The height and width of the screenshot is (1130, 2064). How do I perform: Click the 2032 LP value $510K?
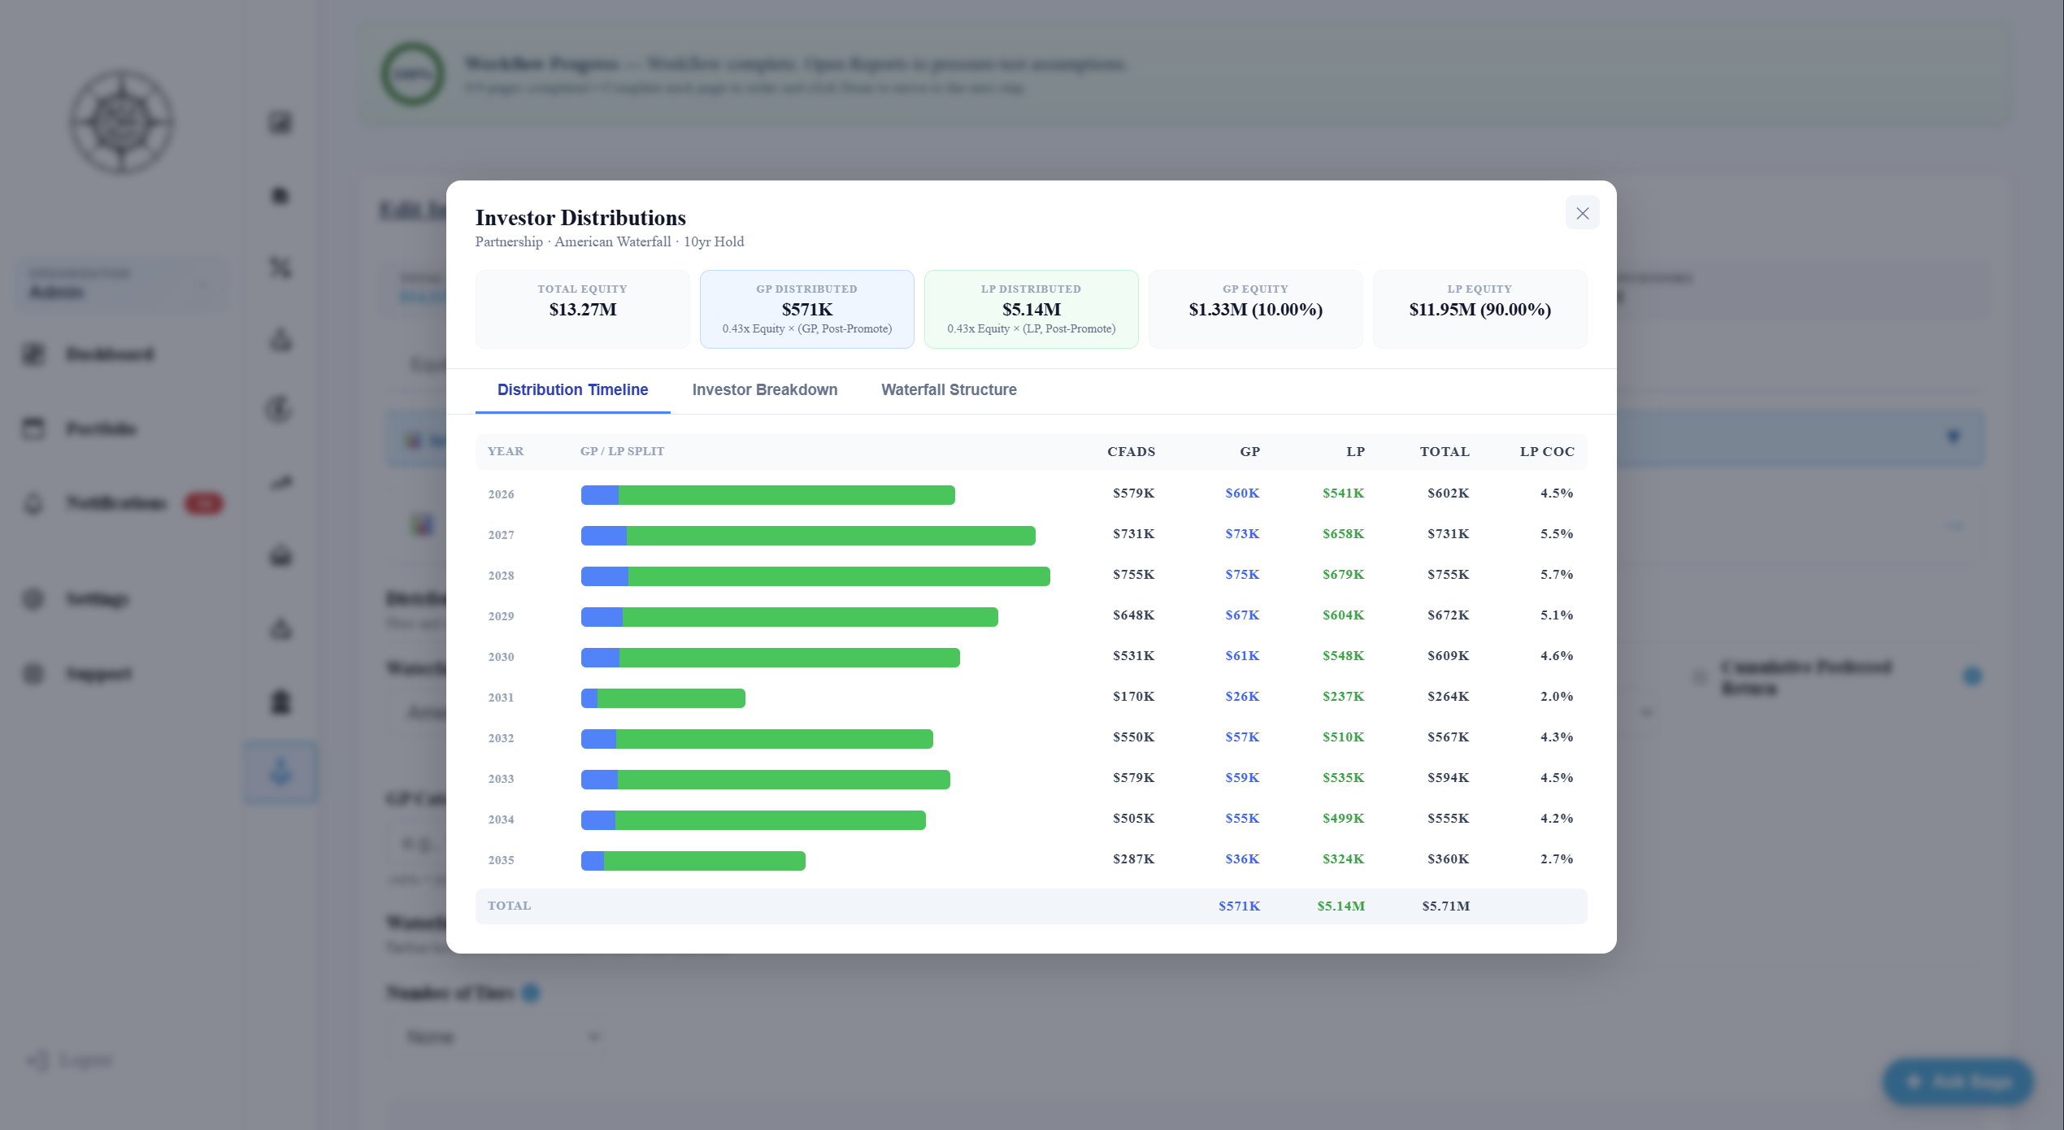[1343, 737]
